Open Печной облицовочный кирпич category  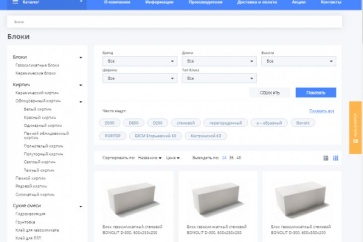tap(46, 136)
